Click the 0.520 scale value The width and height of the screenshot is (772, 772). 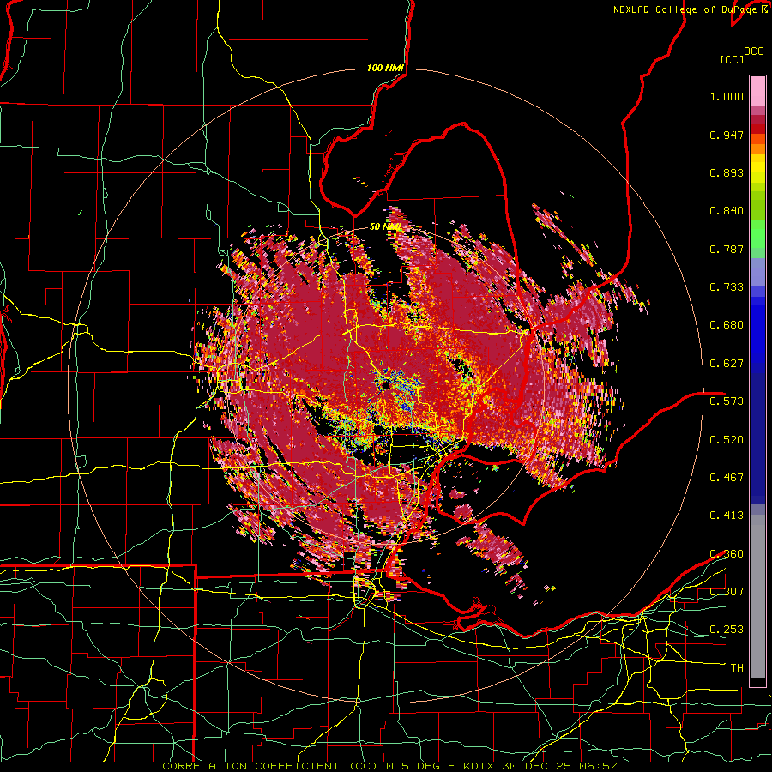pos(727,439)
